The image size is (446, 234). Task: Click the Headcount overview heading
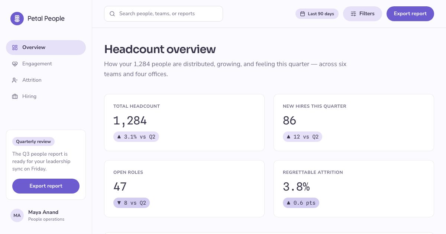tap(160, 49)
